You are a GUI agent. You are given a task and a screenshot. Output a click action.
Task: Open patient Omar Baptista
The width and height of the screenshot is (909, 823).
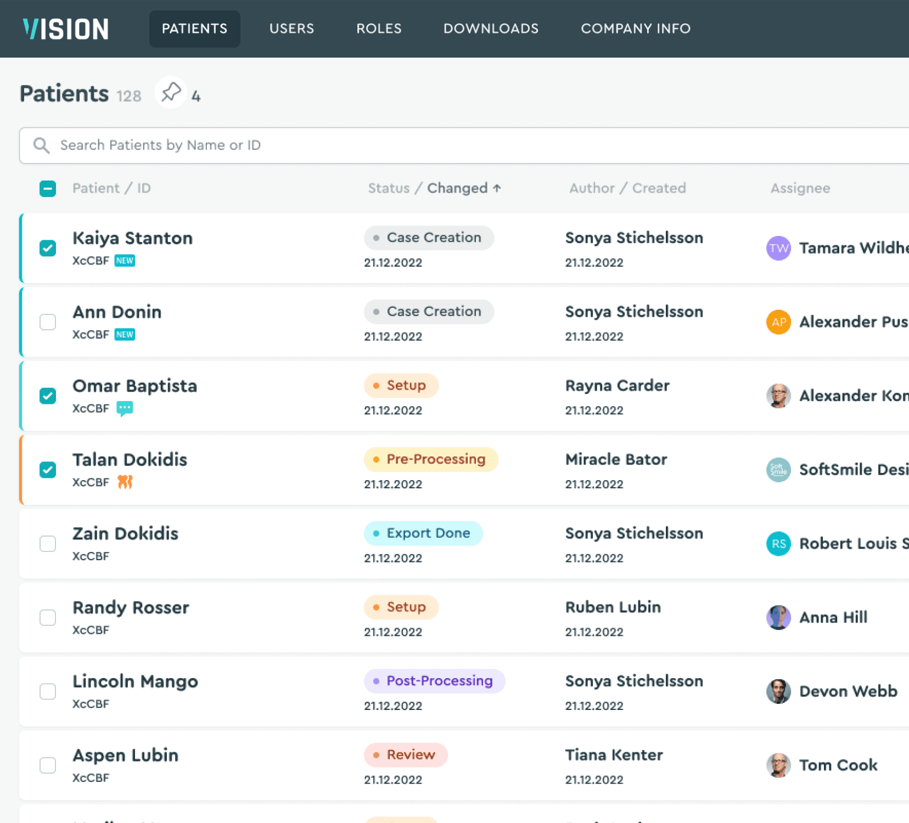click(135, 386)
